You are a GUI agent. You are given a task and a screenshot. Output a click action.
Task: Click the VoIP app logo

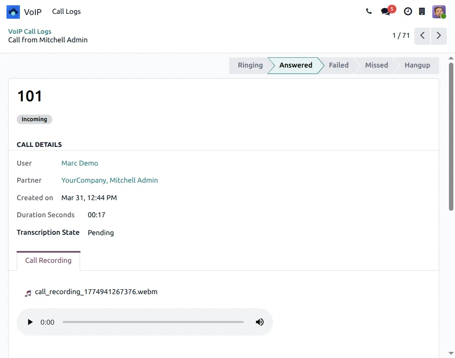click(13, 12)
